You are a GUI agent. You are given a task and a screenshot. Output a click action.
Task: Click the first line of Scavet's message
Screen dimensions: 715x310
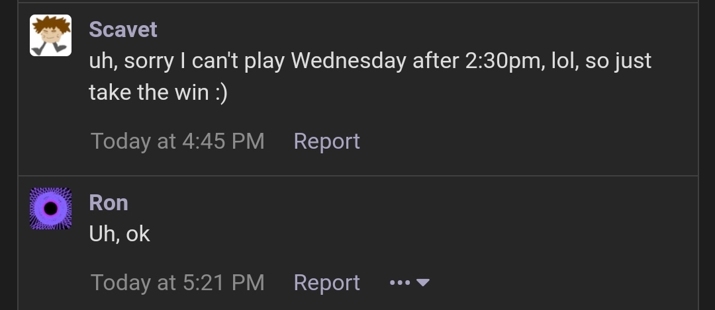click(370, 61)
